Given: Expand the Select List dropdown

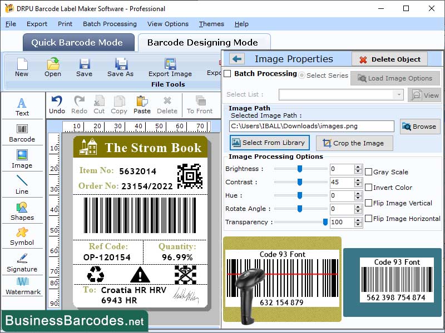Looking at the screenshot, I should (x=399, y=94).
